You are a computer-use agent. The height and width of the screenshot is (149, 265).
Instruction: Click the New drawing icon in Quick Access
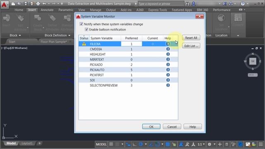click(13, 4)
